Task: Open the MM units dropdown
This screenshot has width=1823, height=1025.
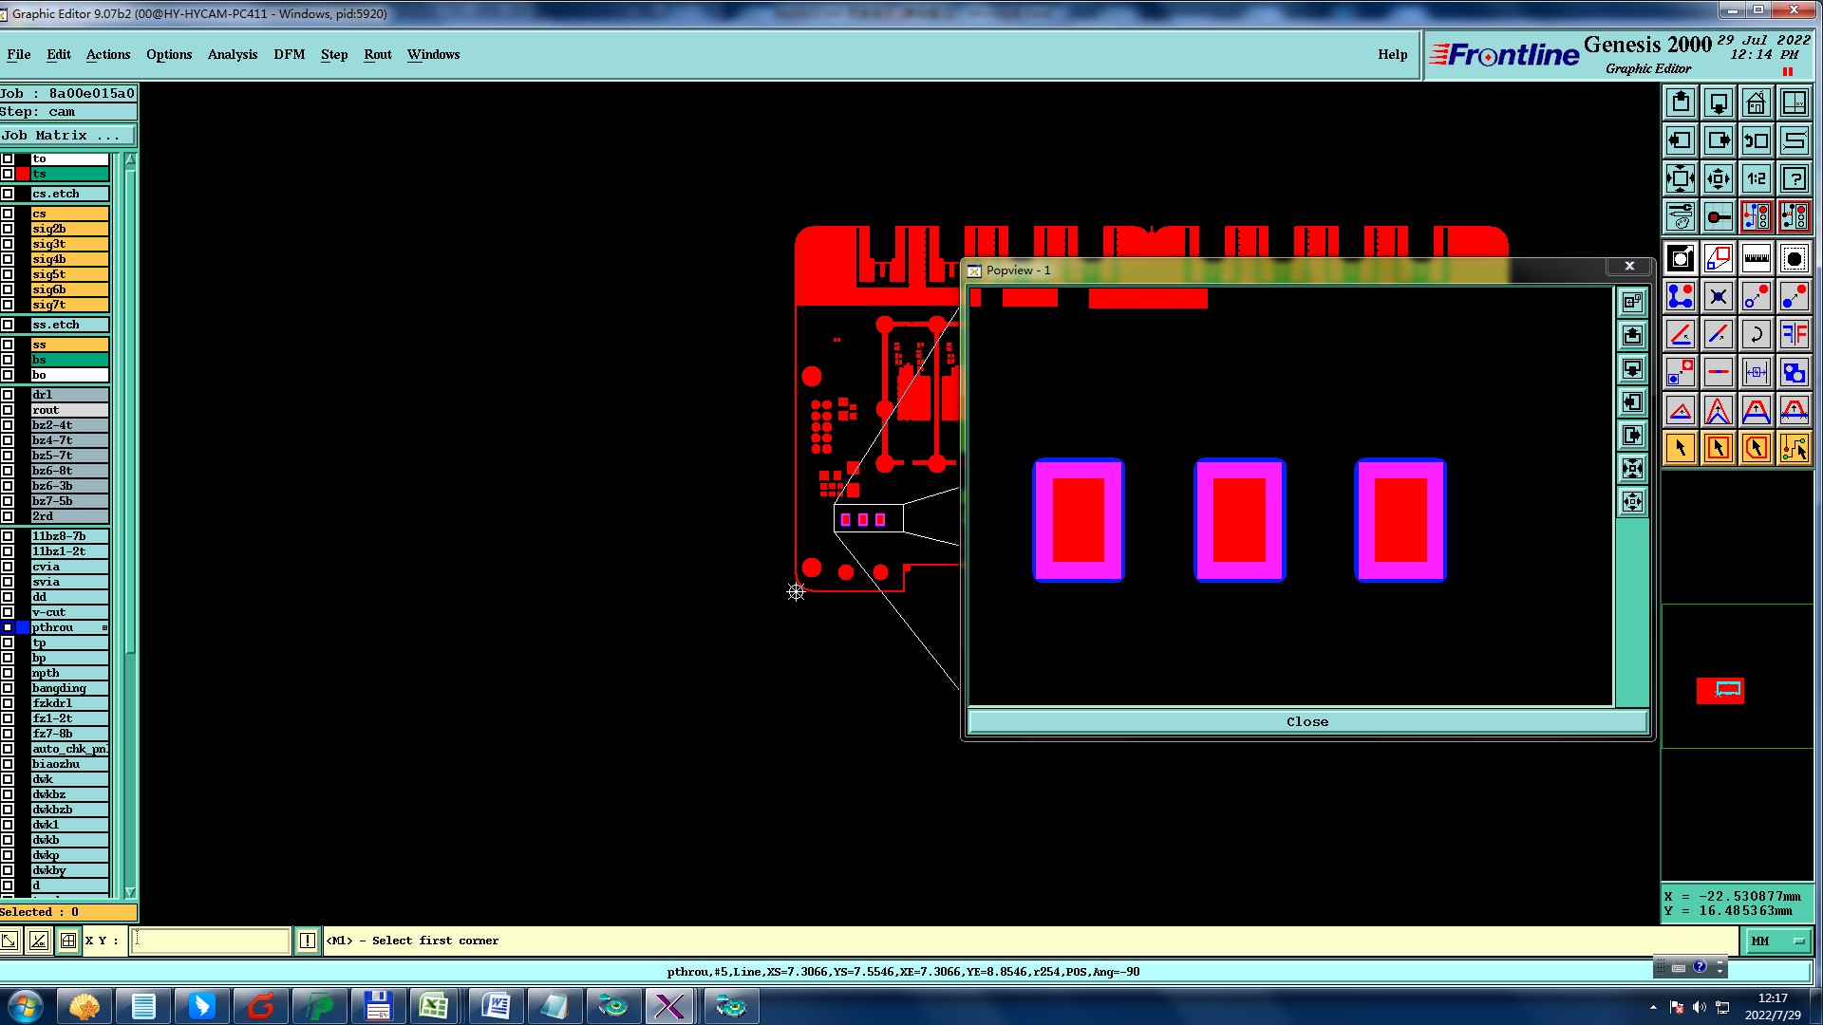Action: [x=1776, y=941]
